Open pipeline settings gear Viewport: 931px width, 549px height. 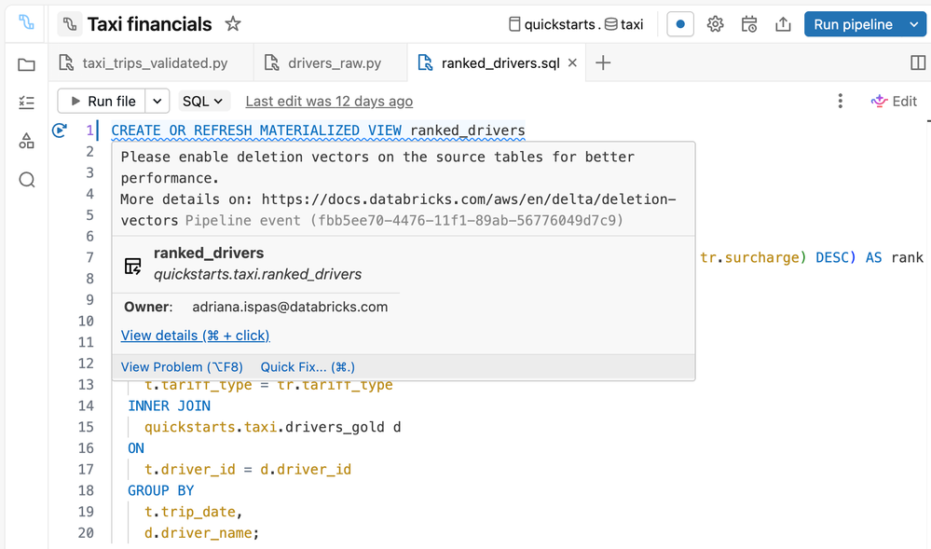coord(715,24)
